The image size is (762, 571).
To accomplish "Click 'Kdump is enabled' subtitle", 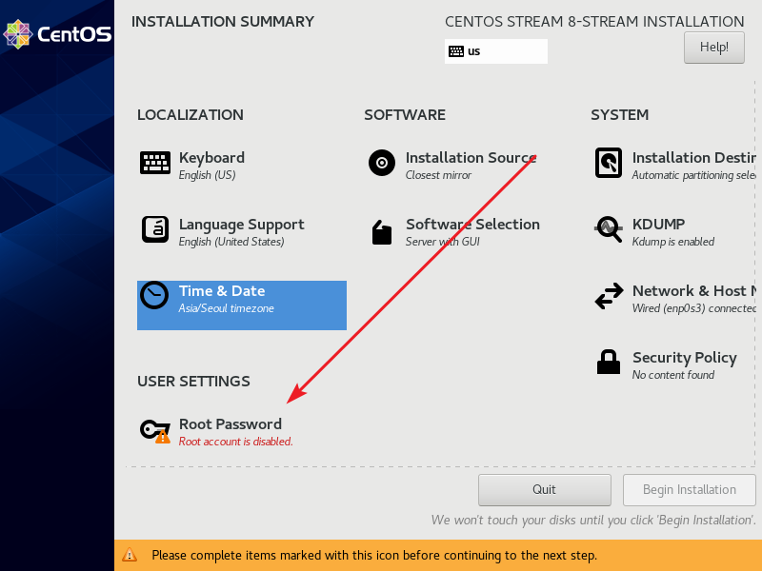I will [x=673, y=242].
